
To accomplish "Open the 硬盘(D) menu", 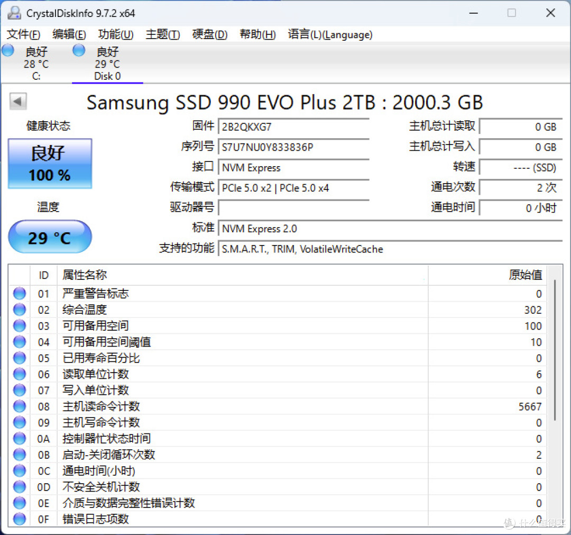I will click(x=210, y=34).
